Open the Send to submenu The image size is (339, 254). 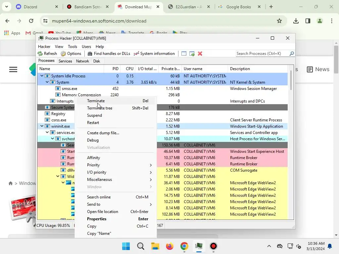(116, 204)
